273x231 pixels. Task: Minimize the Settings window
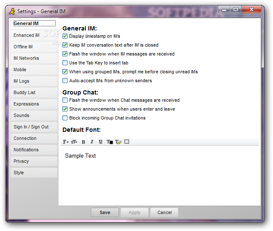click(224, 10)
